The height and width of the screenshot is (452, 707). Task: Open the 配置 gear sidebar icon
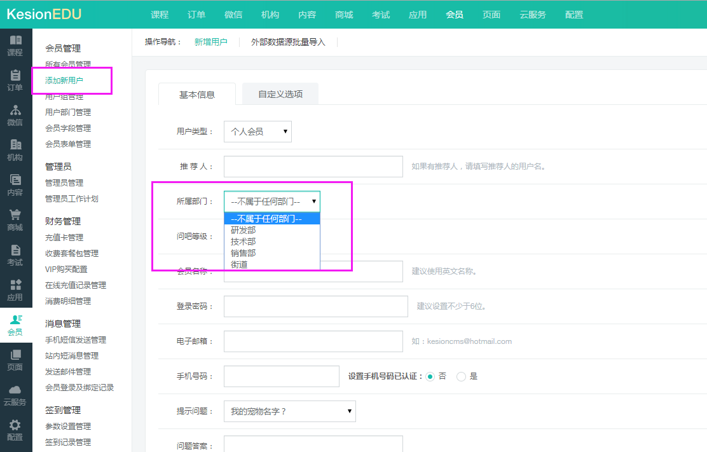15,425
